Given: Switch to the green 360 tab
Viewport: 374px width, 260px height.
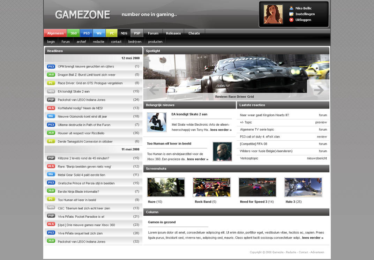Looking at the screenshot, I should pos(74,33).
